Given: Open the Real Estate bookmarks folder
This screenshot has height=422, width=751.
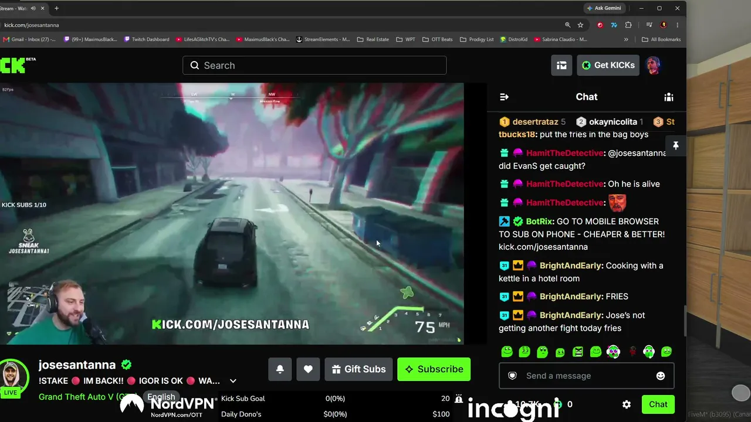Looking at the screenshot, I should click(x=373, y=39).
